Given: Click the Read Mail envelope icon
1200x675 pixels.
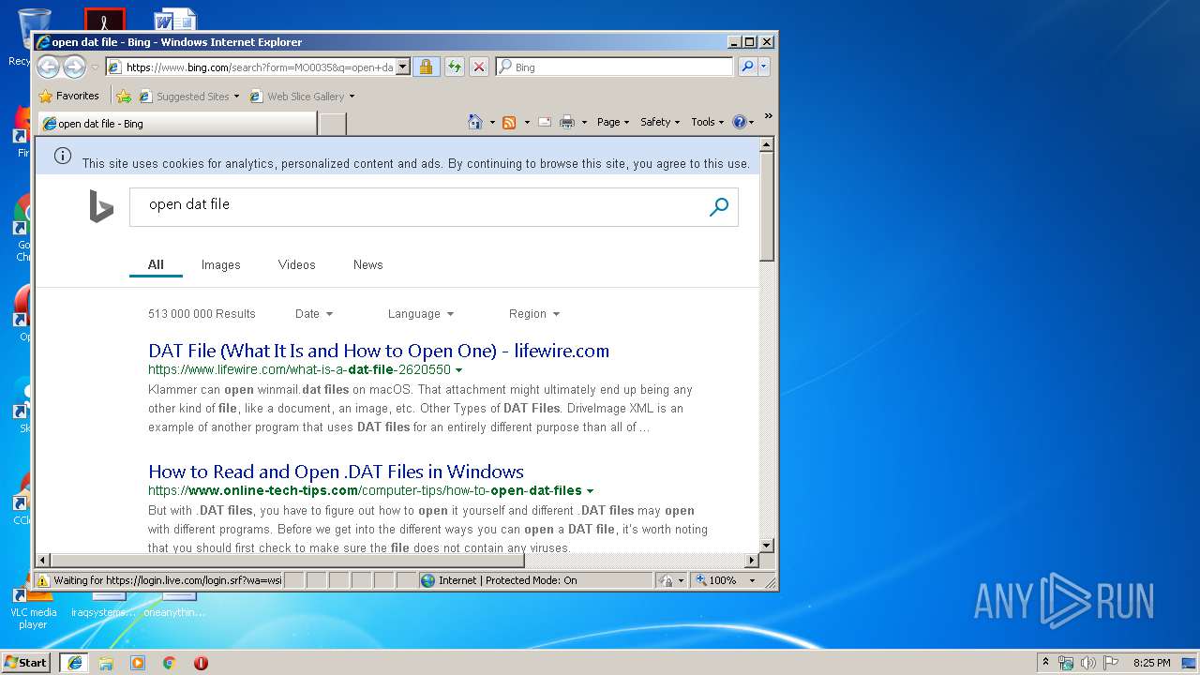Looking at the screenshot, I should pyautogui.click(x=545, y=122).
